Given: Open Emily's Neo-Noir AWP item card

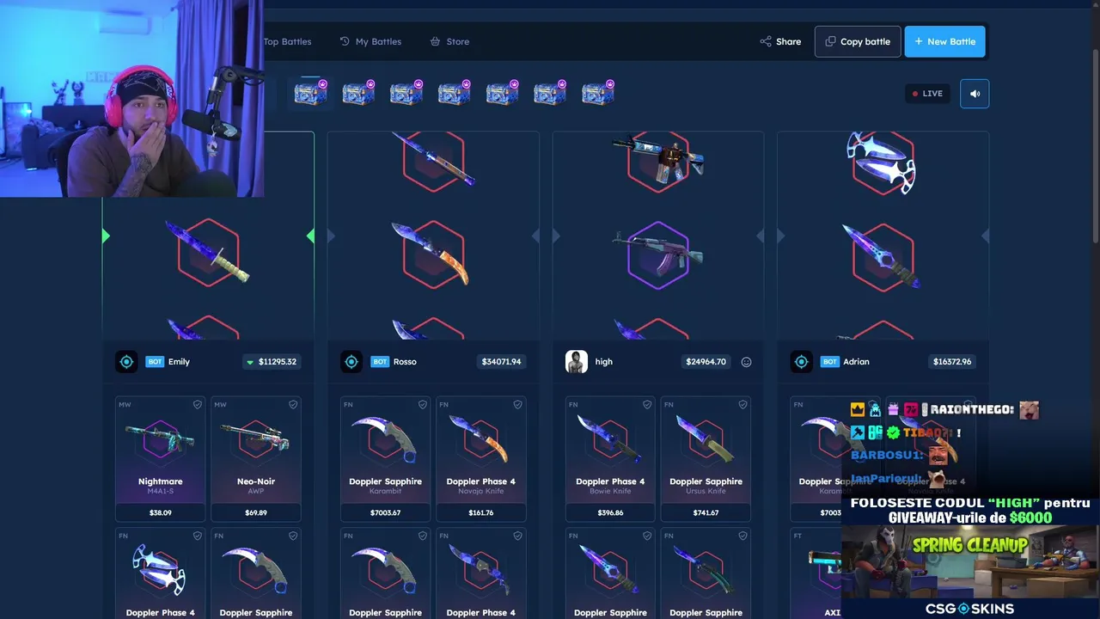Looking at the screenshot, I should (256, 459).
